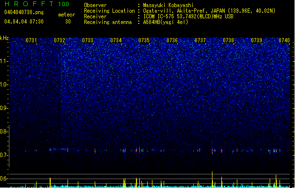295x188 pixels.
Task: Click the 0732 time marker
Action: [x=60, y=40]
